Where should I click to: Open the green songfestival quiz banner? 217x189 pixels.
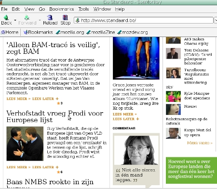click(191, 170)
